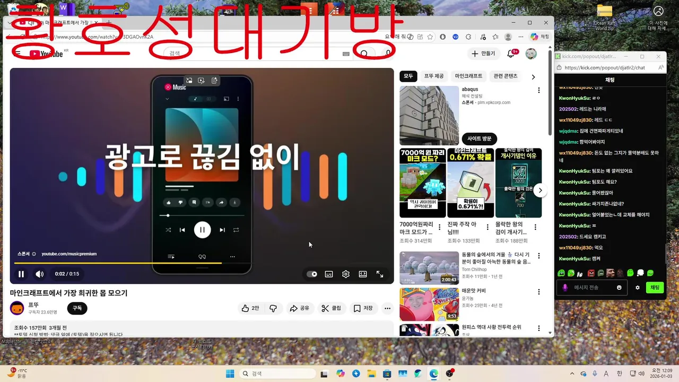
Task: Select the 마인크래프트 filter chip
Action: coord(468,76)
